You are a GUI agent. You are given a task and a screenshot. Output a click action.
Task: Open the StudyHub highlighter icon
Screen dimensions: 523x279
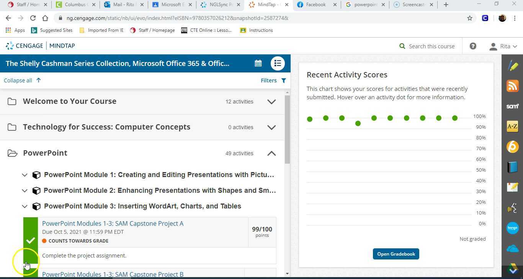(x=512, y=66)
